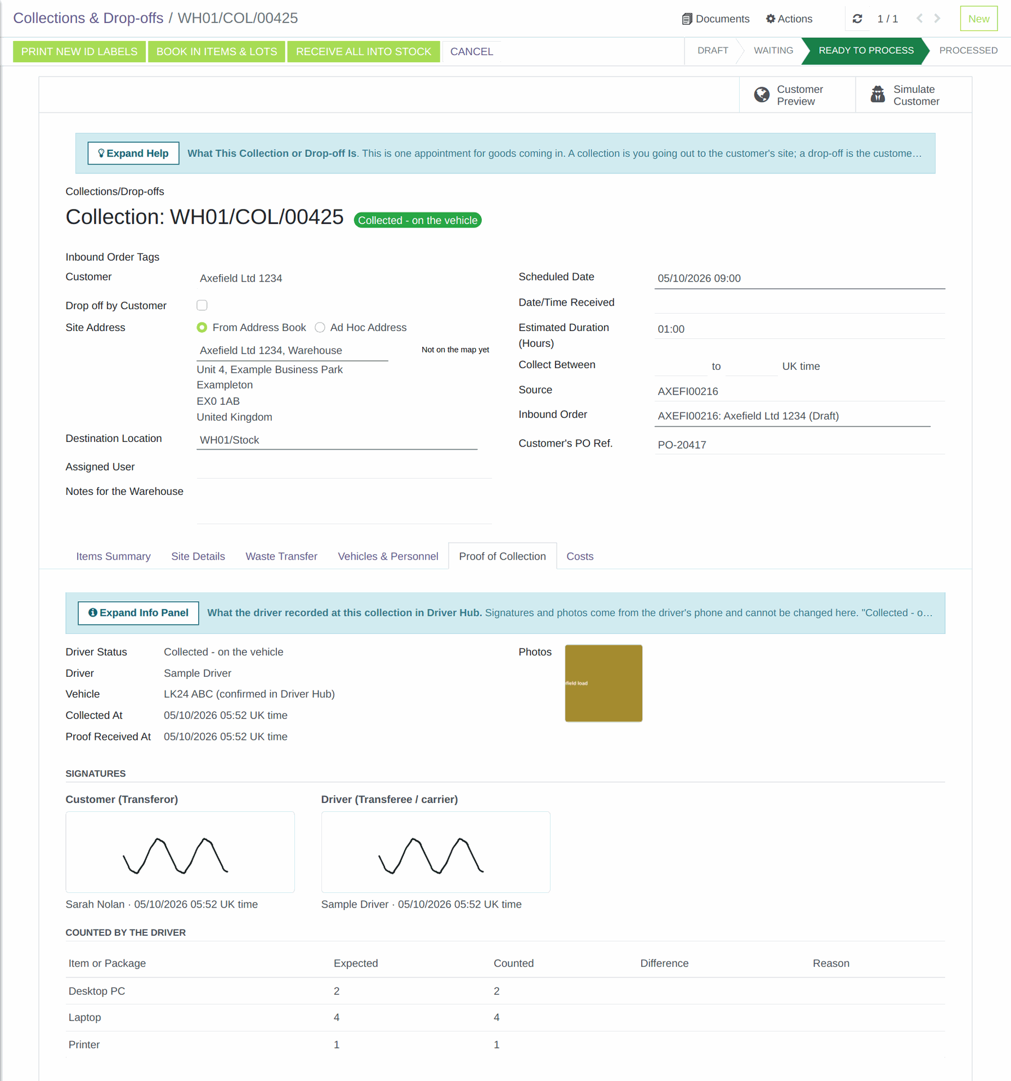The height and width of the screenshot is (1081, 1011).
Task: Select Ad Hoc Address radio option
Action: point(320,327)
